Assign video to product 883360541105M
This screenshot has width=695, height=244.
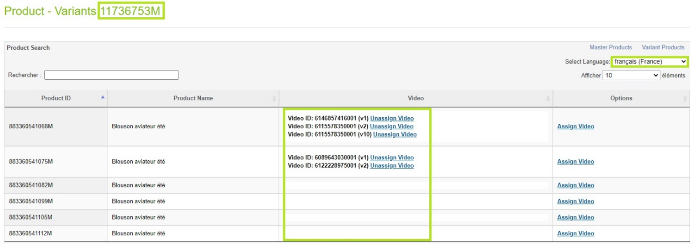pos(575,218)
